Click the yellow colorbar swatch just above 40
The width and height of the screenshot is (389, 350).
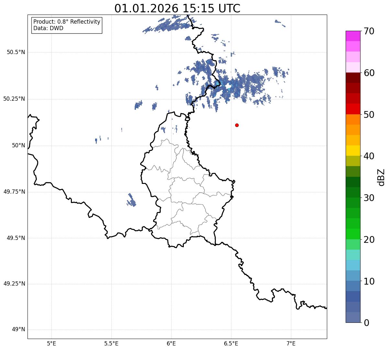(x=353, y=151)
